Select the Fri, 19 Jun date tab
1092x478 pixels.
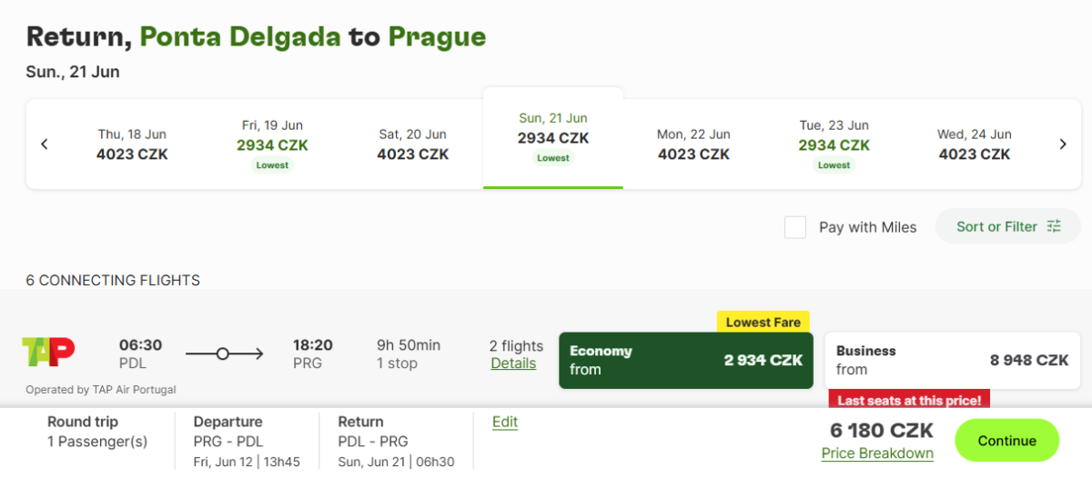[x=272, y=144]
